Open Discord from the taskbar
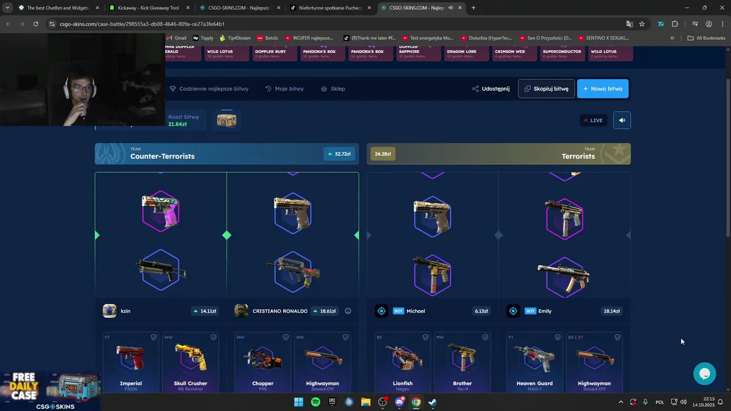This screenshot has height=411, width=731. click(x=399, y=402)
